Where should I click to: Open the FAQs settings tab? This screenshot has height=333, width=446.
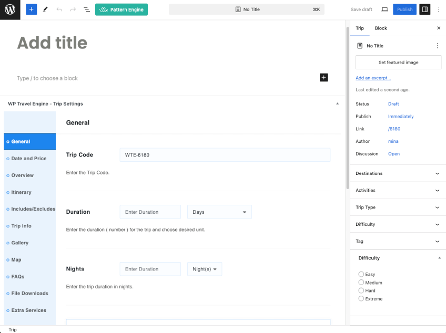(x=29, y=277)
